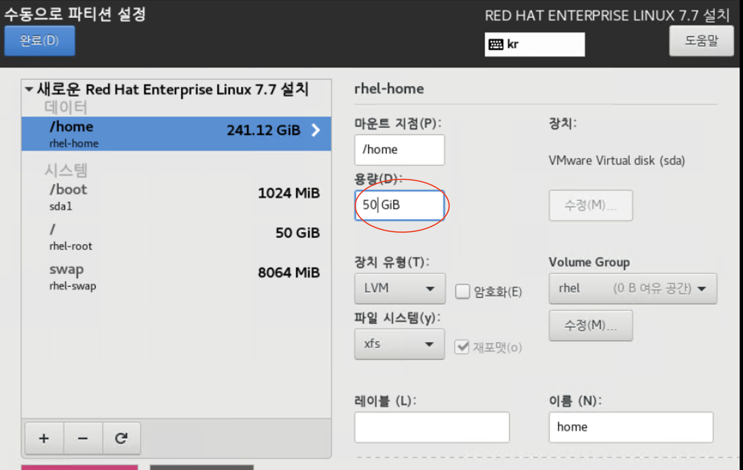Click the arrow chevron on /home row
The width and height of the screenshot is (743, 470).
(x=316, y=130)
